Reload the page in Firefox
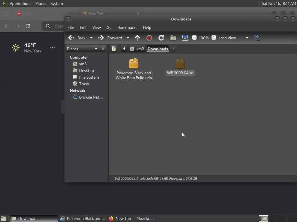 point(28,26)
